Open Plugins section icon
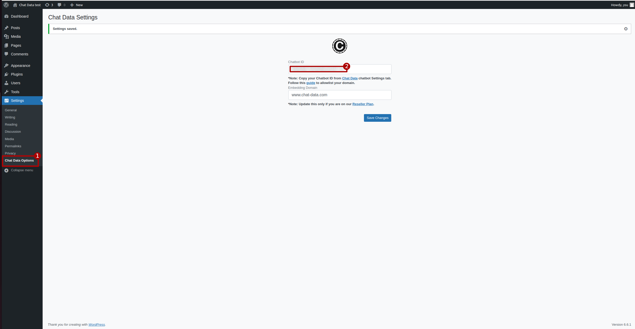 point(6,74)
